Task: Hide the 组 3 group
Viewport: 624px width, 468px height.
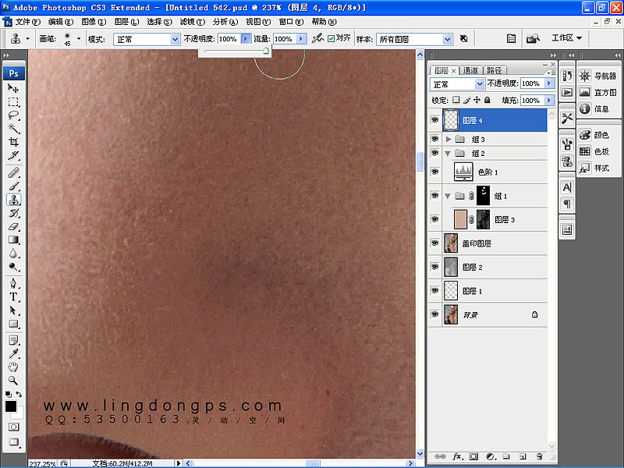Action: [x=434, y=139]
